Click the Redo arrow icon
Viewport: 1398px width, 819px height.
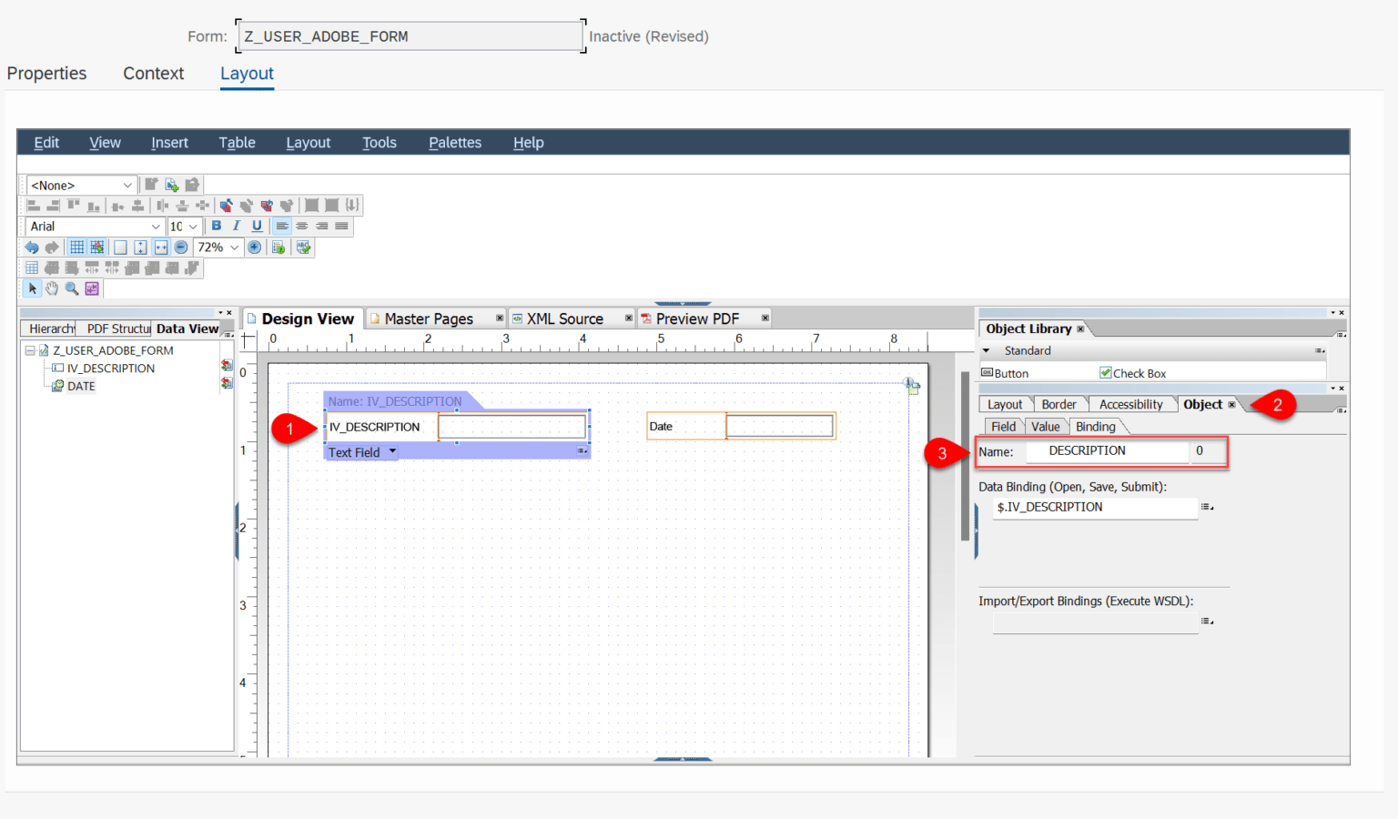(x=52, y=247)
